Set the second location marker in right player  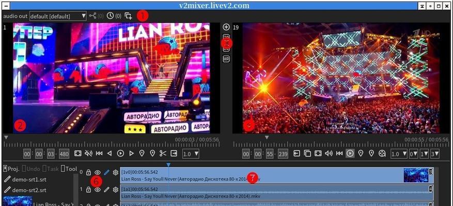click(x=371, y=153)
